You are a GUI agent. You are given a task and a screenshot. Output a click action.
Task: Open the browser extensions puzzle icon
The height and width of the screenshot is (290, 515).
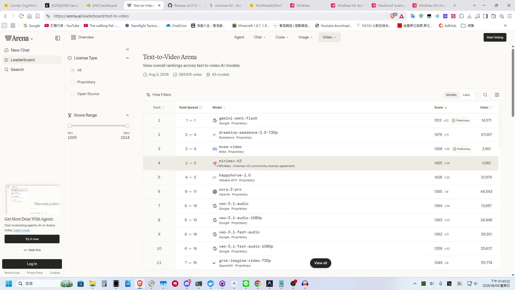(461, 16)
